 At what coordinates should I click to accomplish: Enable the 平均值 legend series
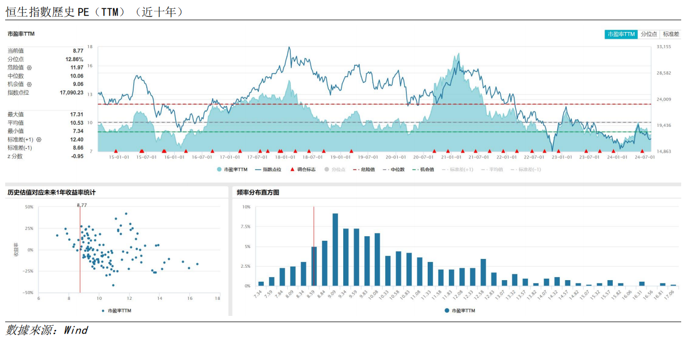click(x=495, y=169)
